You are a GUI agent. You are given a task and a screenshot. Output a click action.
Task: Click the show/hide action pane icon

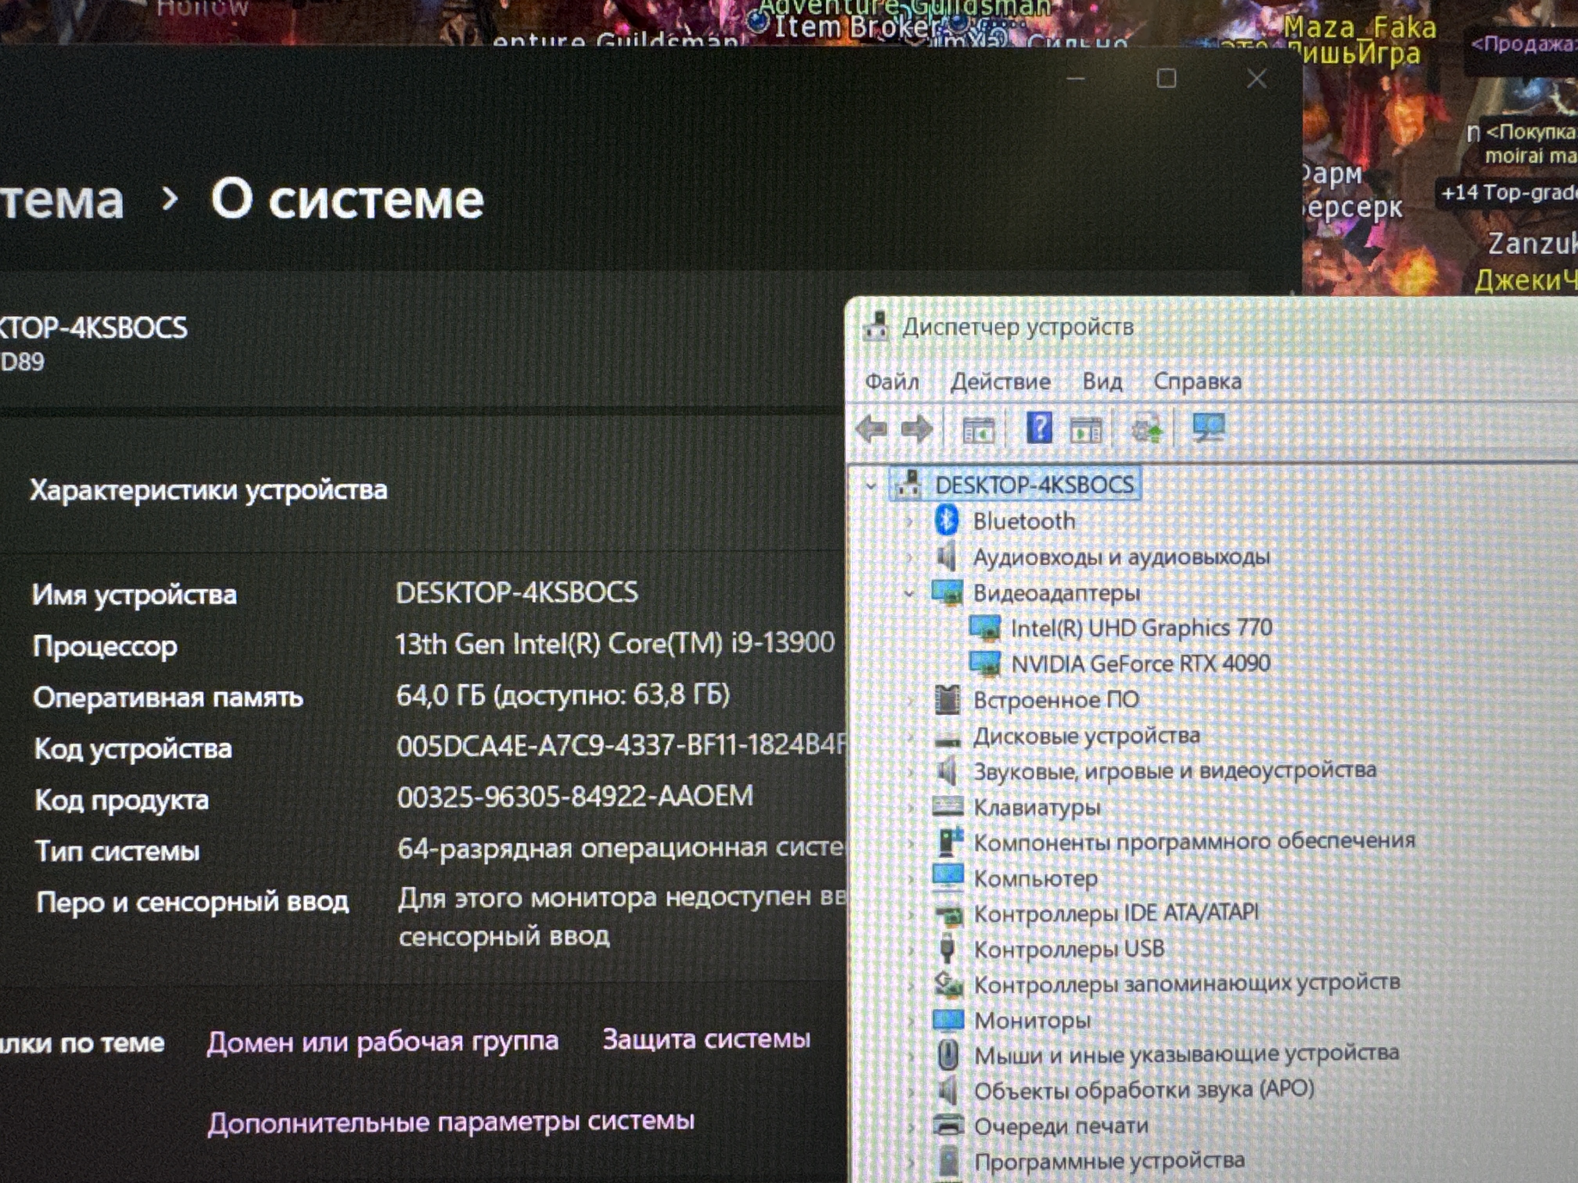point(1086,430)
